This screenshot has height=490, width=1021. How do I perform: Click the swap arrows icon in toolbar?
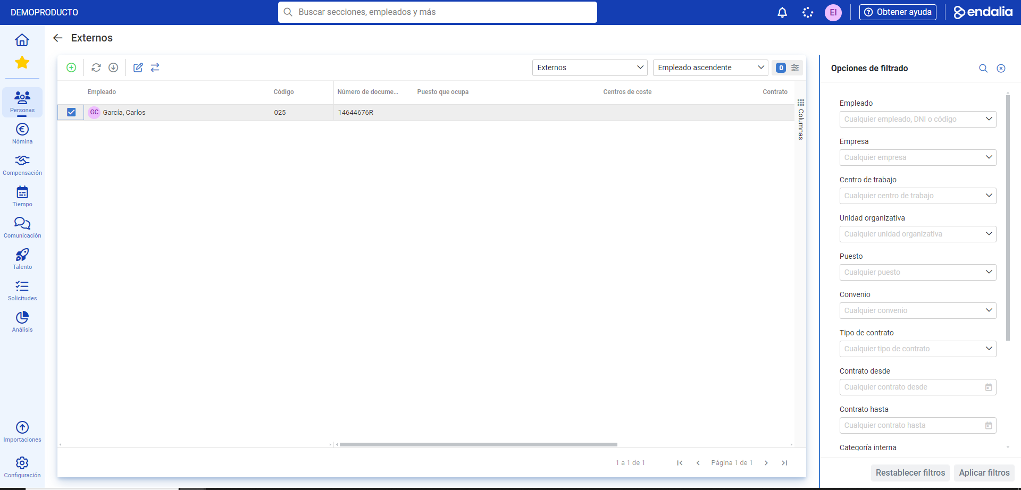tap(155, 67)
